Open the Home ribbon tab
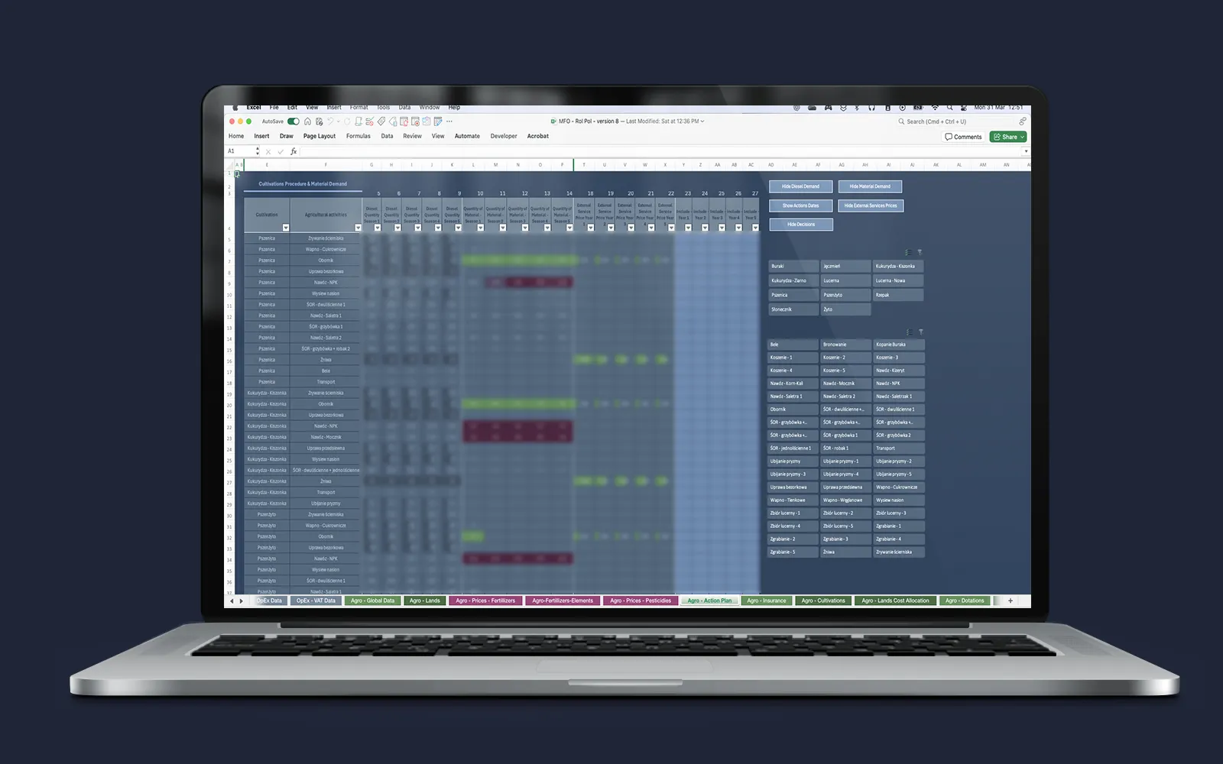Viewport: 1223px width, 764px height. click(236, 136)
